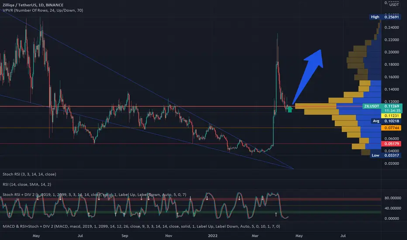Click the 80.00000 oscillator axis value
The width and height of the screenshot is (407, 240).
pos(393,198)
